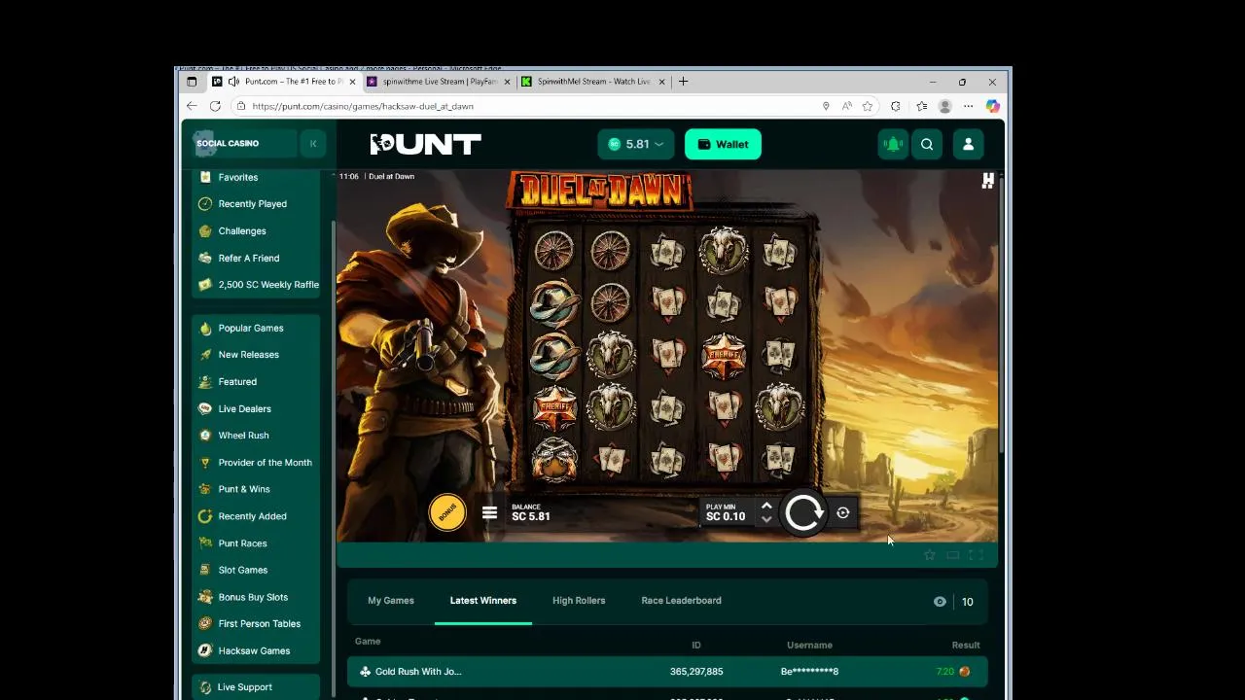Decrease the play amount with down arrow

click(766, 520)
